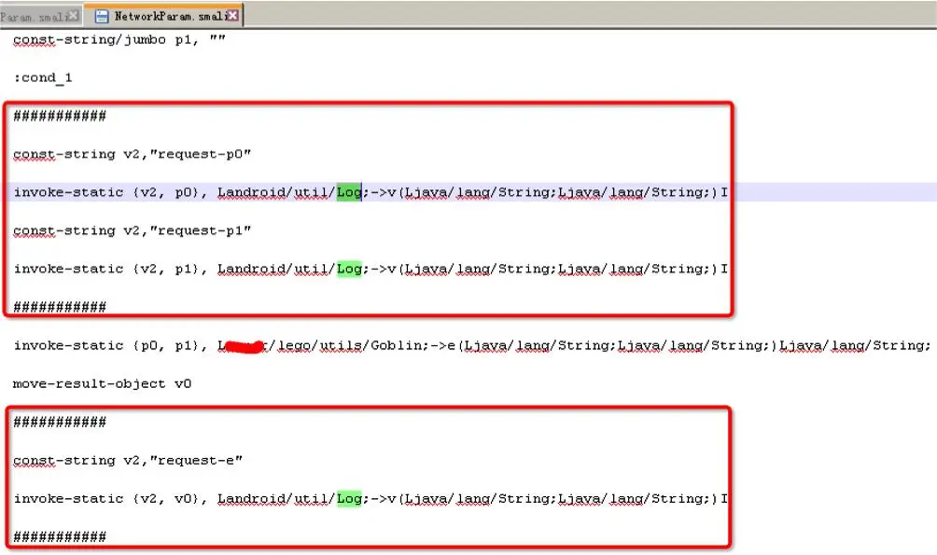Click the disk icon on NetworkParam.smali tab
The image size is (937, 555).
click(102, 16)
